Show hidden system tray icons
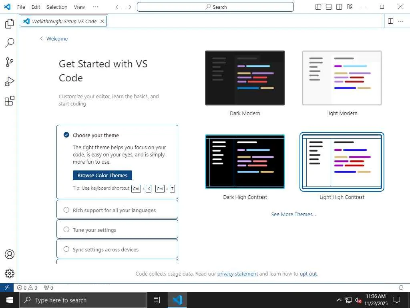The height and width of the screenshot is (308, 410). click(x=339, y=300)
